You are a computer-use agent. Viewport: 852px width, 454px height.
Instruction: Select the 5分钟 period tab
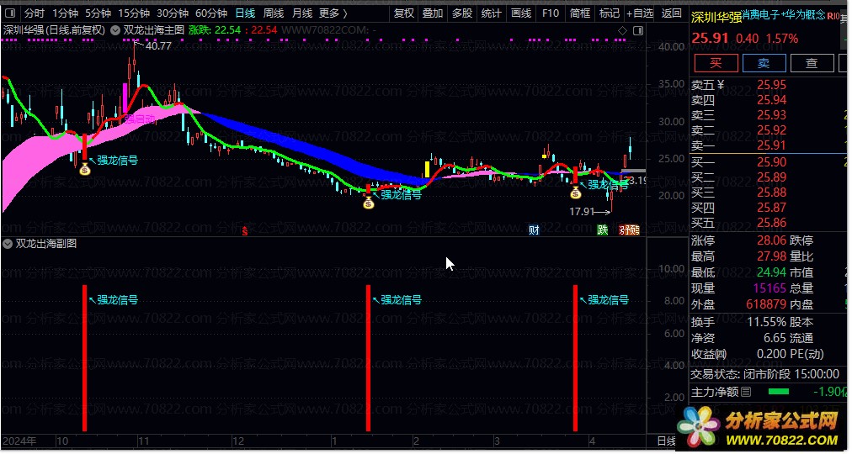pyautogui.click(x=98, y=13)
